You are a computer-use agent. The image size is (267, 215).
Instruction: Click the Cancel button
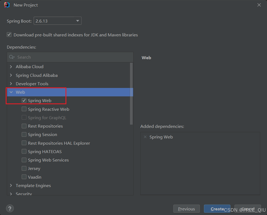248,209
